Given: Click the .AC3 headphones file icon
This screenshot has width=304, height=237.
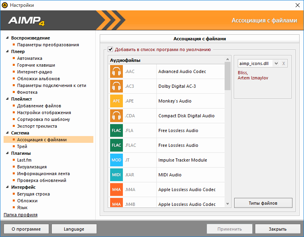Looking at the screenshot, I should [x=116, y=86].
